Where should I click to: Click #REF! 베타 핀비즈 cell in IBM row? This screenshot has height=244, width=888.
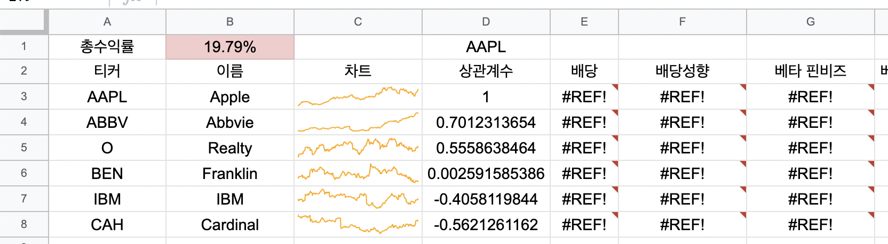pos(811,199)
